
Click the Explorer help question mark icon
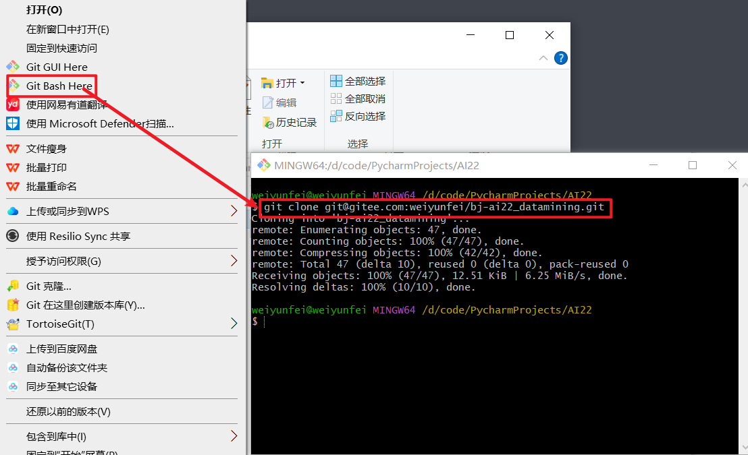tap(561, 58)
